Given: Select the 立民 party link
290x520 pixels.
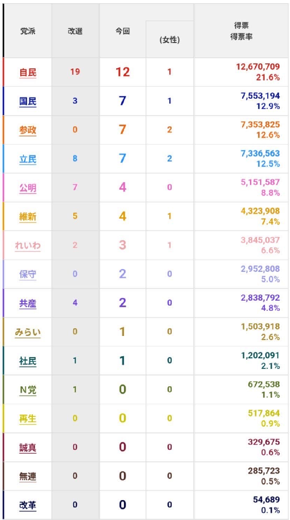Looking at the screenshot, I should [28, 159].
